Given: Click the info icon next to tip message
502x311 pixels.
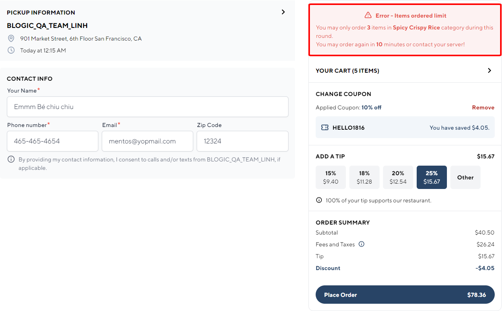Looking at the screenshot, I should [319, 200].
